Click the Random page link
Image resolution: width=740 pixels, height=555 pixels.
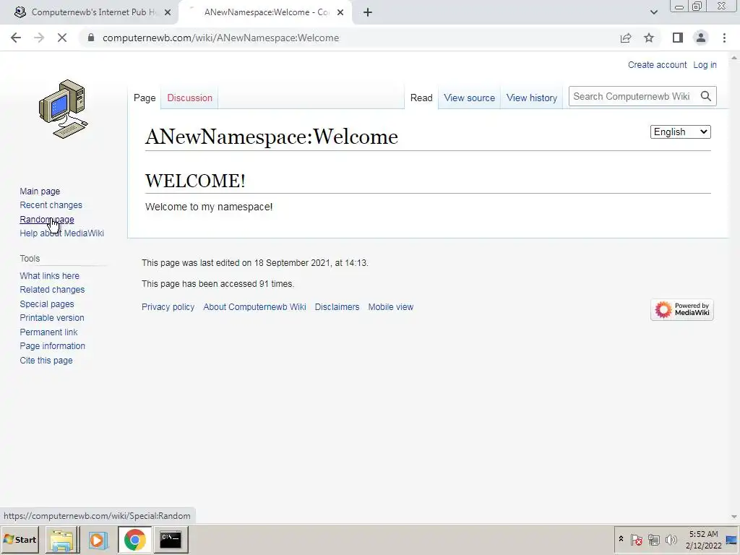point(47,220)
